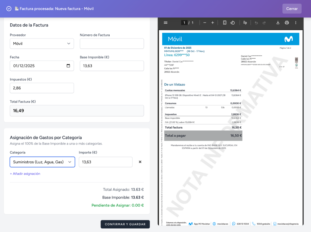Click the Añadir asignación link
The height and width of the screenshot is (232, 311).
[25, 174]
